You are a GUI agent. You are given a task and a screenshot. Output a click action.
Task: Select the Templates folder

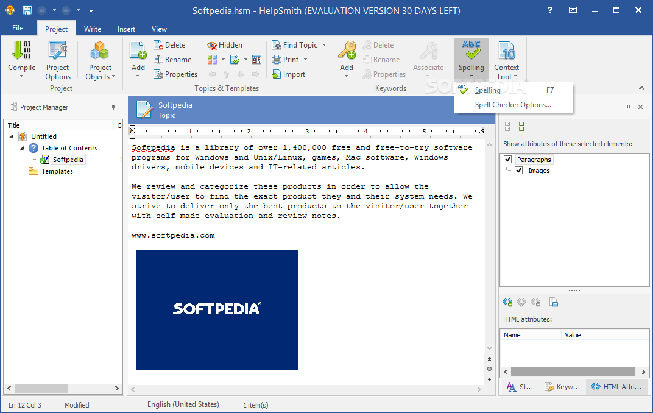coord(57,172)
